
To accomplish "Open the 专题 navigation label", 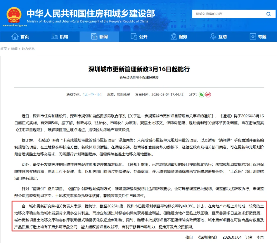I will point(262,37).
